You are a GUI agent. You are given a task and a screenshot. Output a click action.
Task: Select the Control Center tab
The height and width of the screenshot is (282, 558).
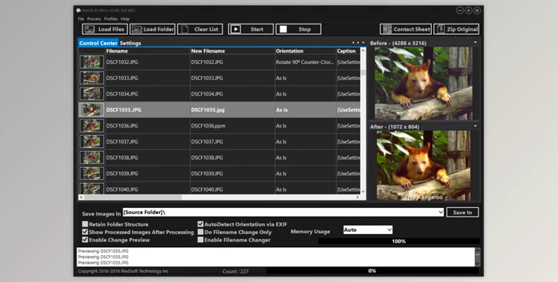[98, 43]
